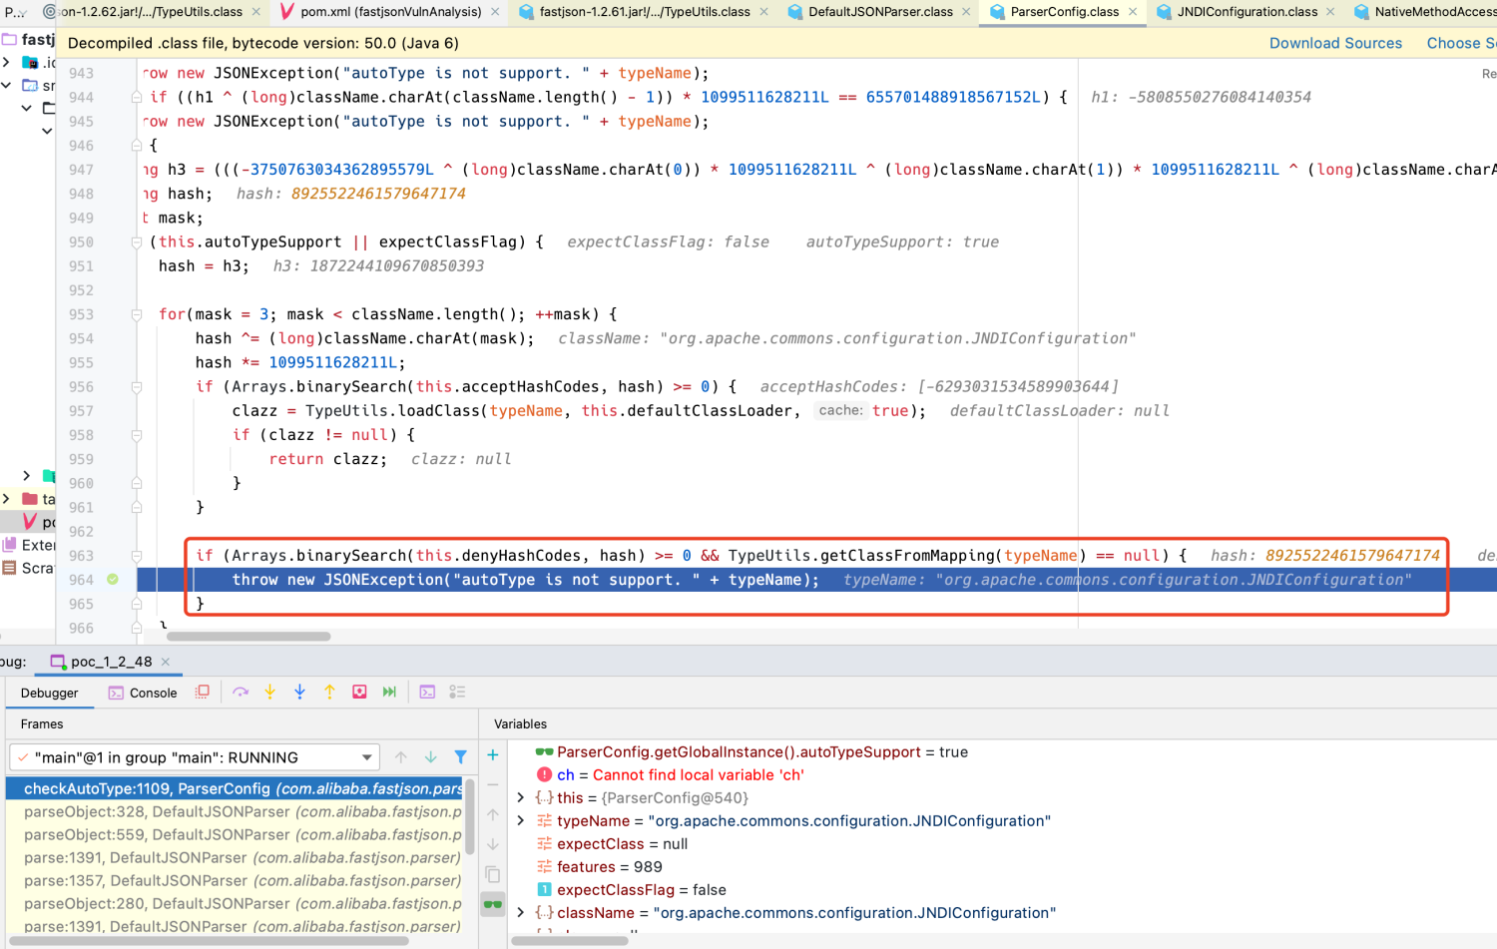
Task: Click the Step Over debug icon
Action: [x=241, y=692]
